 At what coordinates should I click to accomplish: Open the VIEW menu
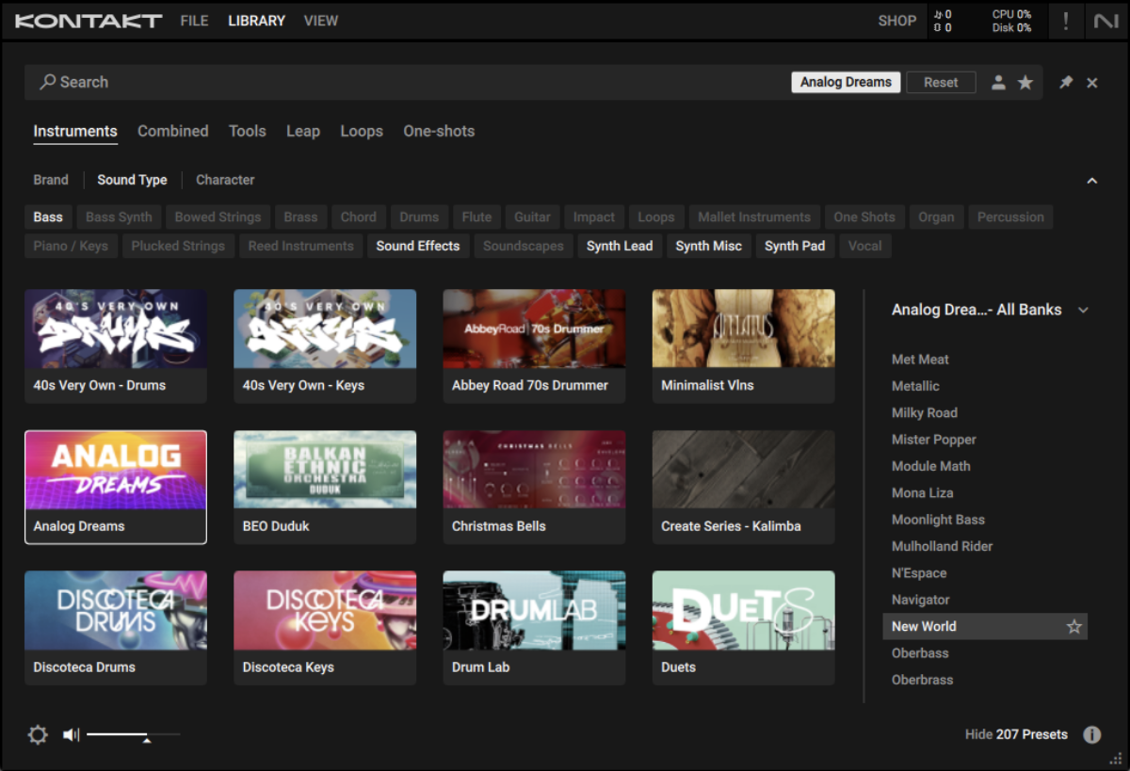tap(320, 21)
